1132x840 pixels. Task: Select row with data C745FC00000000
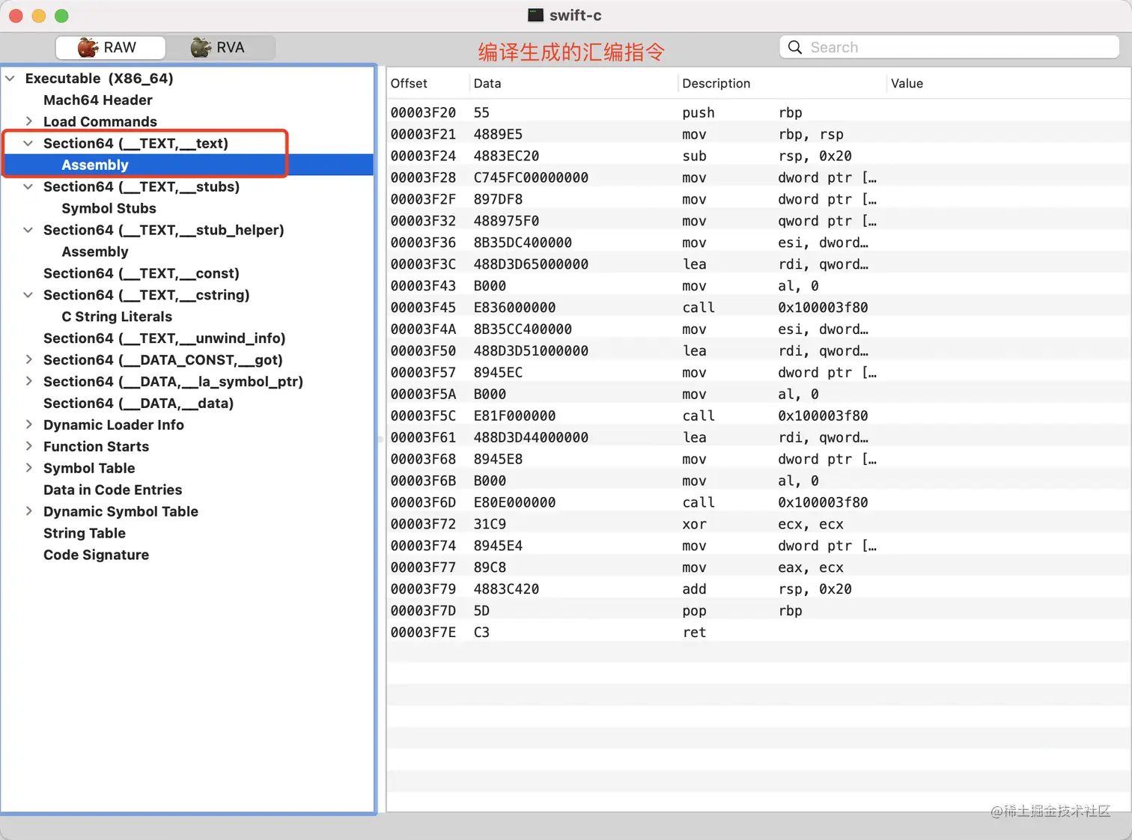[758, 177]
